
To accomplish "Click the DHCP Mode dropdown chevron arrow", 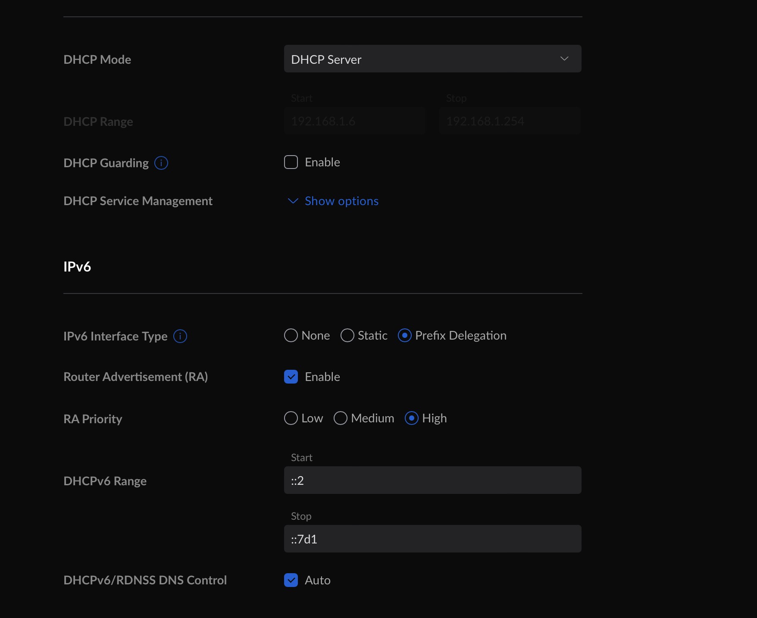I will (x=564, y=59).
